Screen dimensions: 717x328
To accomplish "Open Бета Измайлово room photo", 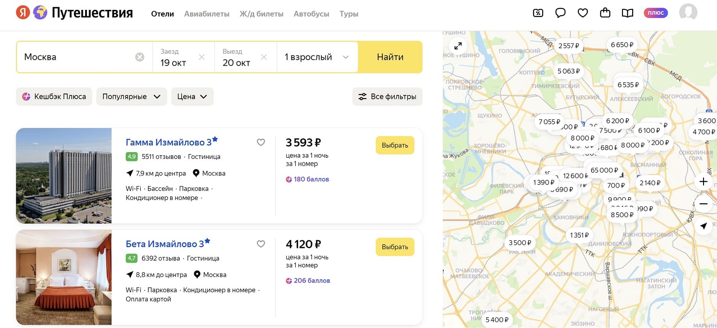I will 64,277.
